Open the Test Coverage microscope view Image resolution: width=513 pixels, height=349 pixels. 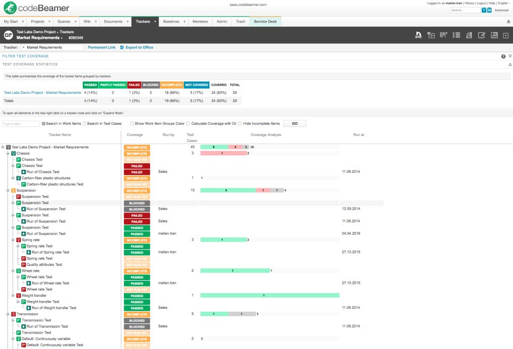418,35
